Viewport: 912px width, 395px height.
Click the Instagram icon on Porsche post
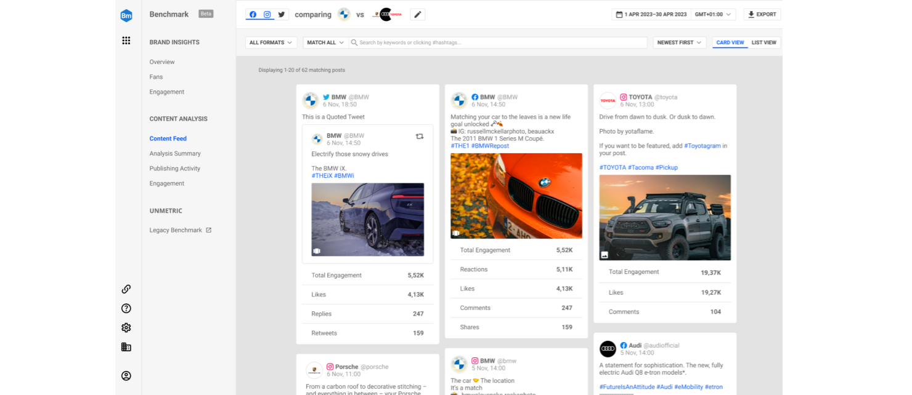pyautogui.click(x=330, y=367)
